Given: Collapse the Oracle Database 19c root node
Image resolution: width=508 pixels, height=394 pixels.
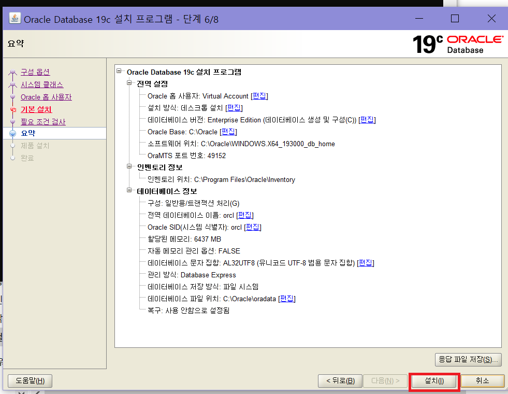Looking at the screenshot, I should click(x=119, y=71).
